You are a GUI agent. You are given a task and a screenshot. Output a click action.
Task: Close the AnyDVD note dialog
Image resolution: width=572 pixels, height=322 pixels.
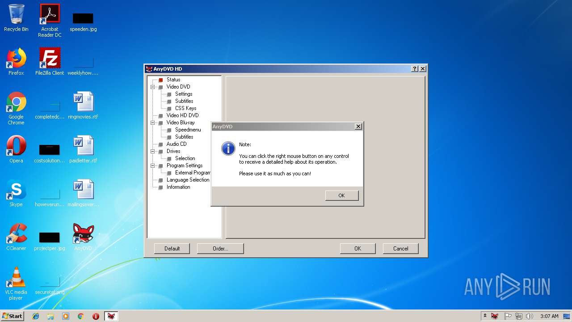click(358, 127)
